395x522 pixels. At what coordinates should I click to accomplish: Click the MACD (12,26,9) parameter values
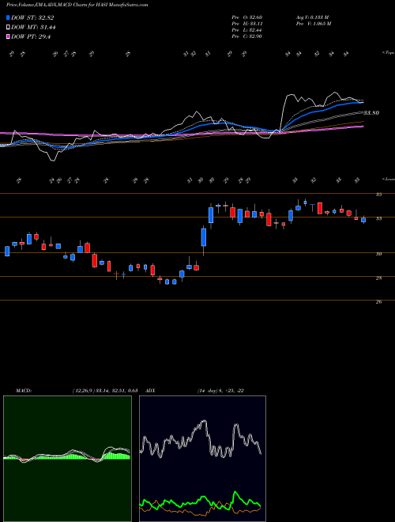tap(104, 391)
